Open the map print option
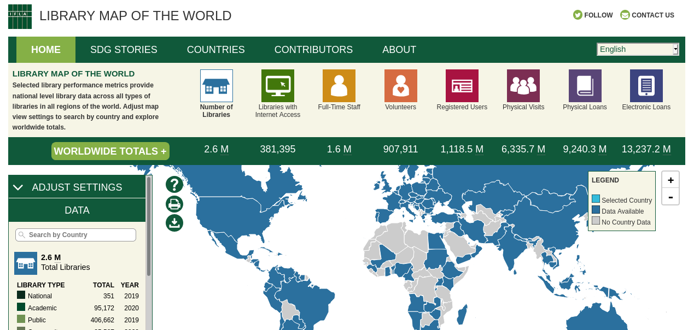 point(174,204)
